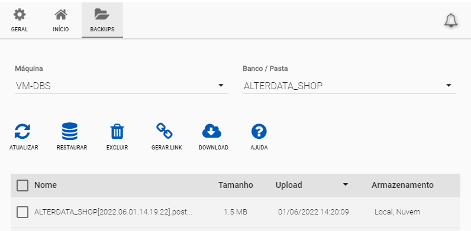Viewport: 471px width, 231px height.
Task: Expand the Banco / Pasta ALTERDATA_SHOP dropdown
Action: click(x=349, y=86)
